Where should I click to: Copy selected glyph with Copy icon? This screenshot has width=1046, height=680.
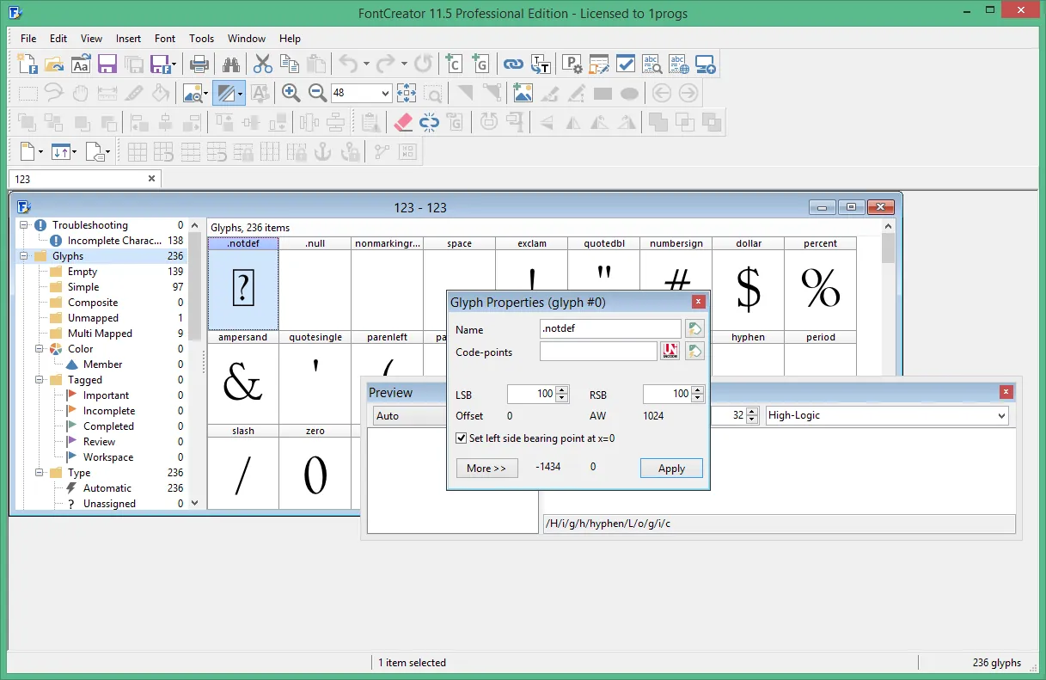pyautogui.click(x=289, y=64)
